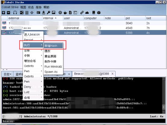
Task: Click the headphones listeners icon in the toolbar
Action: 15,13
